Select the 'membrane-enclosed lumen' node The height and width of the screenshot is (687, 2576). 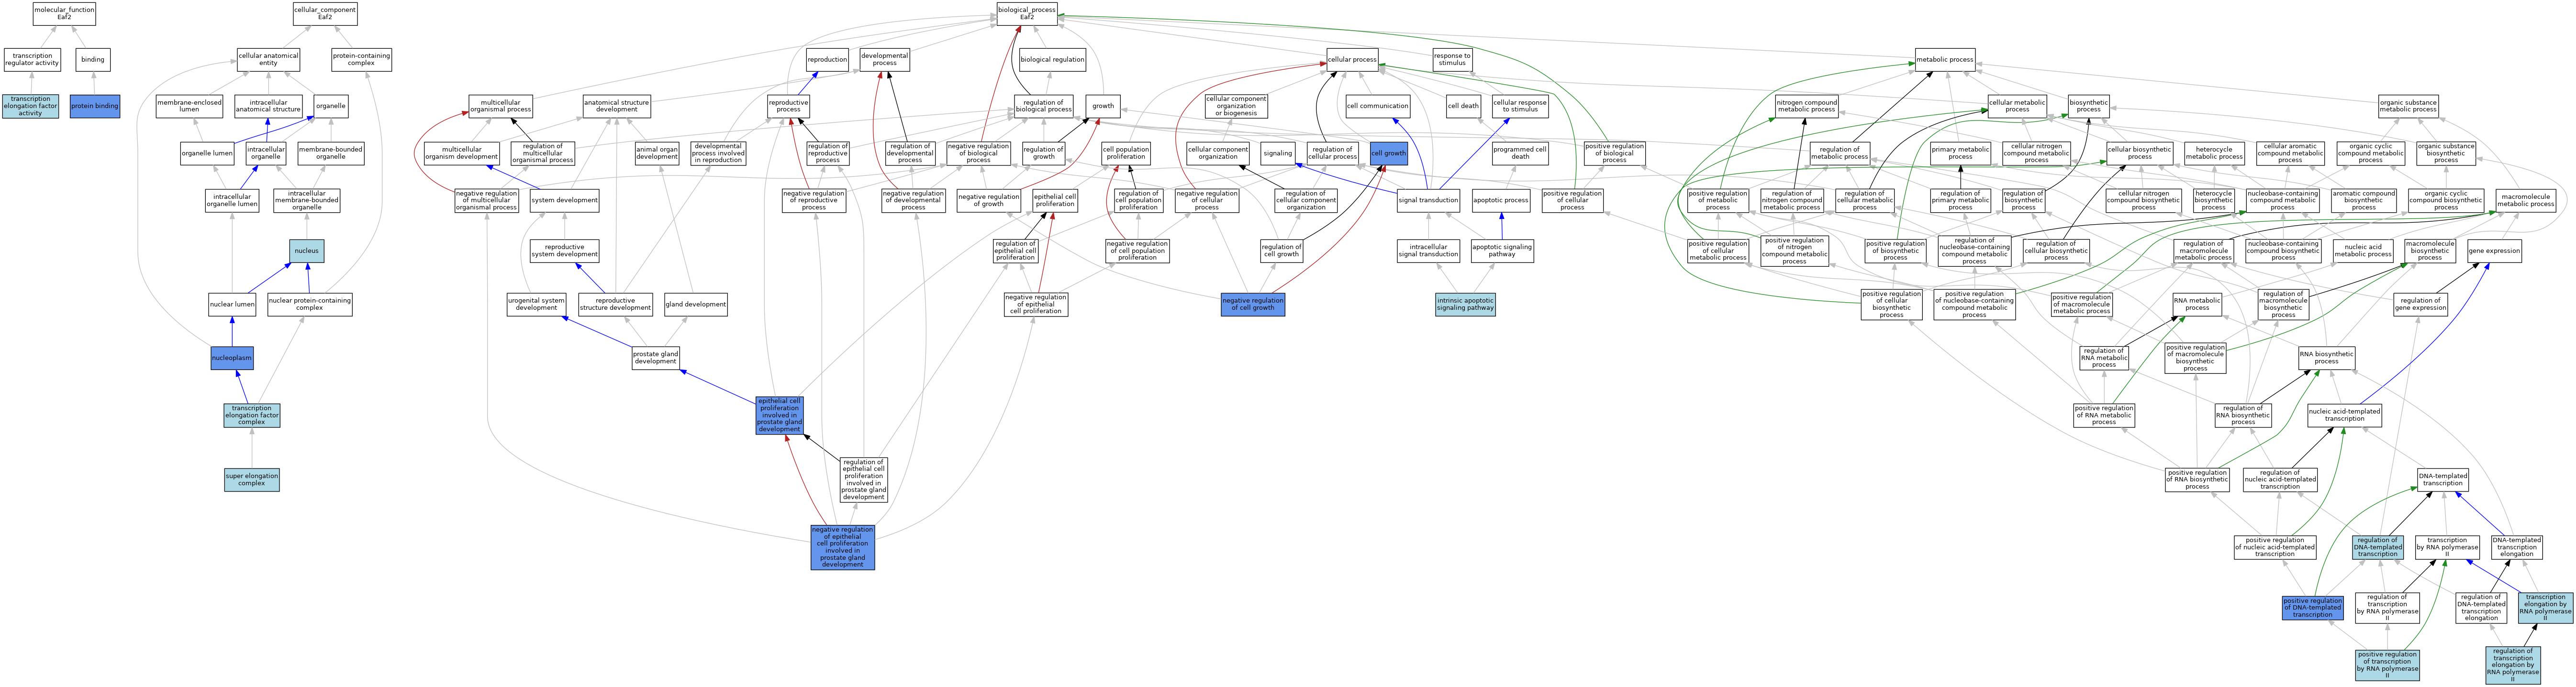[189, 106]
